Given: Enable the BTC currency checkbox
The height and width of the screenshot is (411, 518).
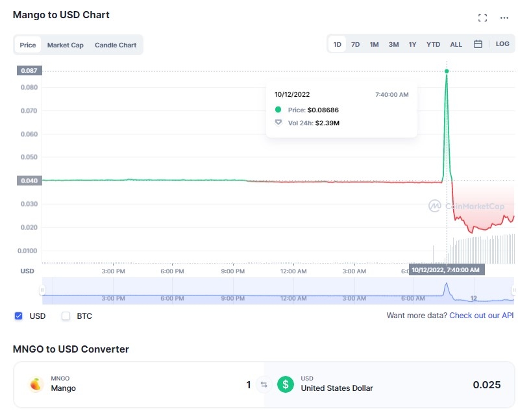Looking at the screenshot, I should click(x=66, y=316).
